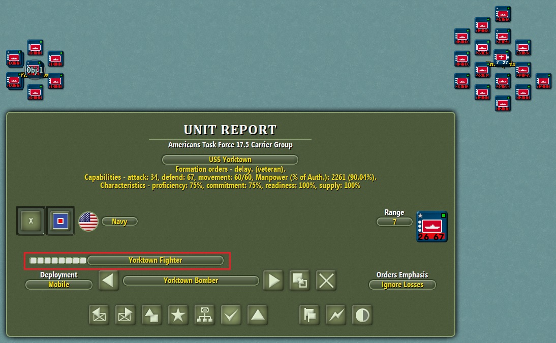The image size is (556, 343).
Task: Click the overlapping squares icon near Yorktown Bomber
Action: tap(300, 280)
